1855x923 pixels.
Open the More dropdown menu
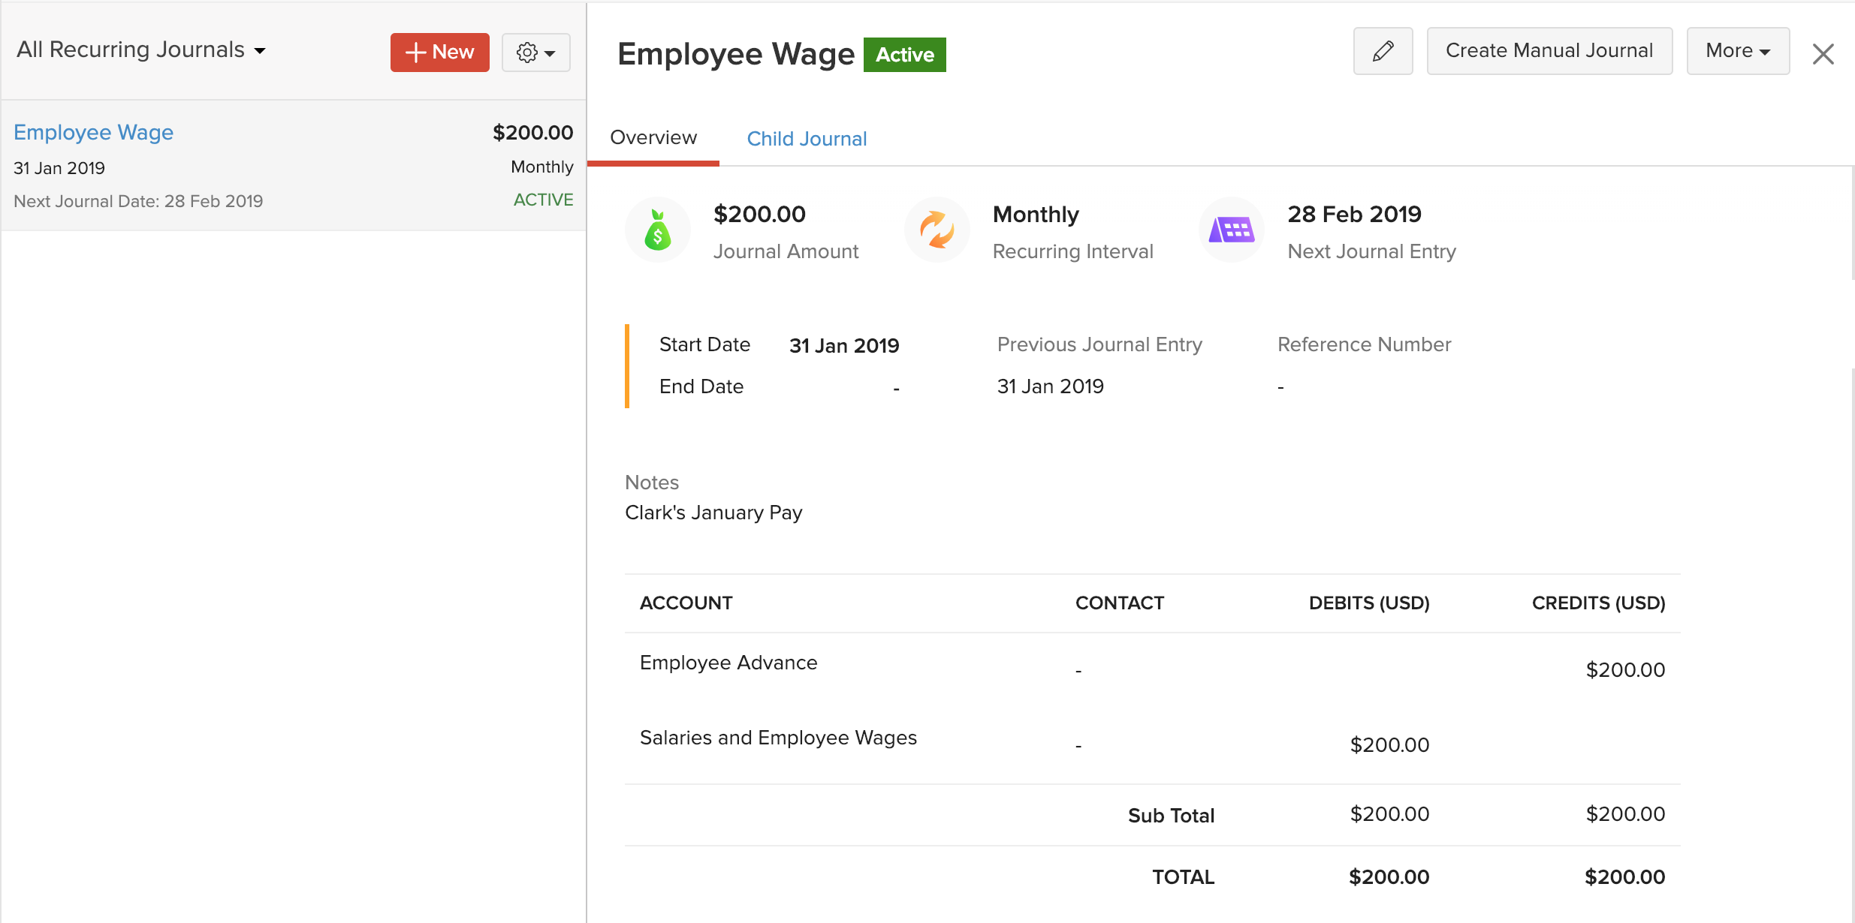[1737, 51]
